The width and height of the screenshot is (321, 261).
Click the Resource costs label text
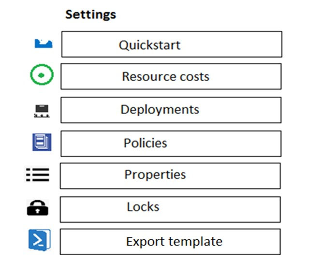coord(166,76)
